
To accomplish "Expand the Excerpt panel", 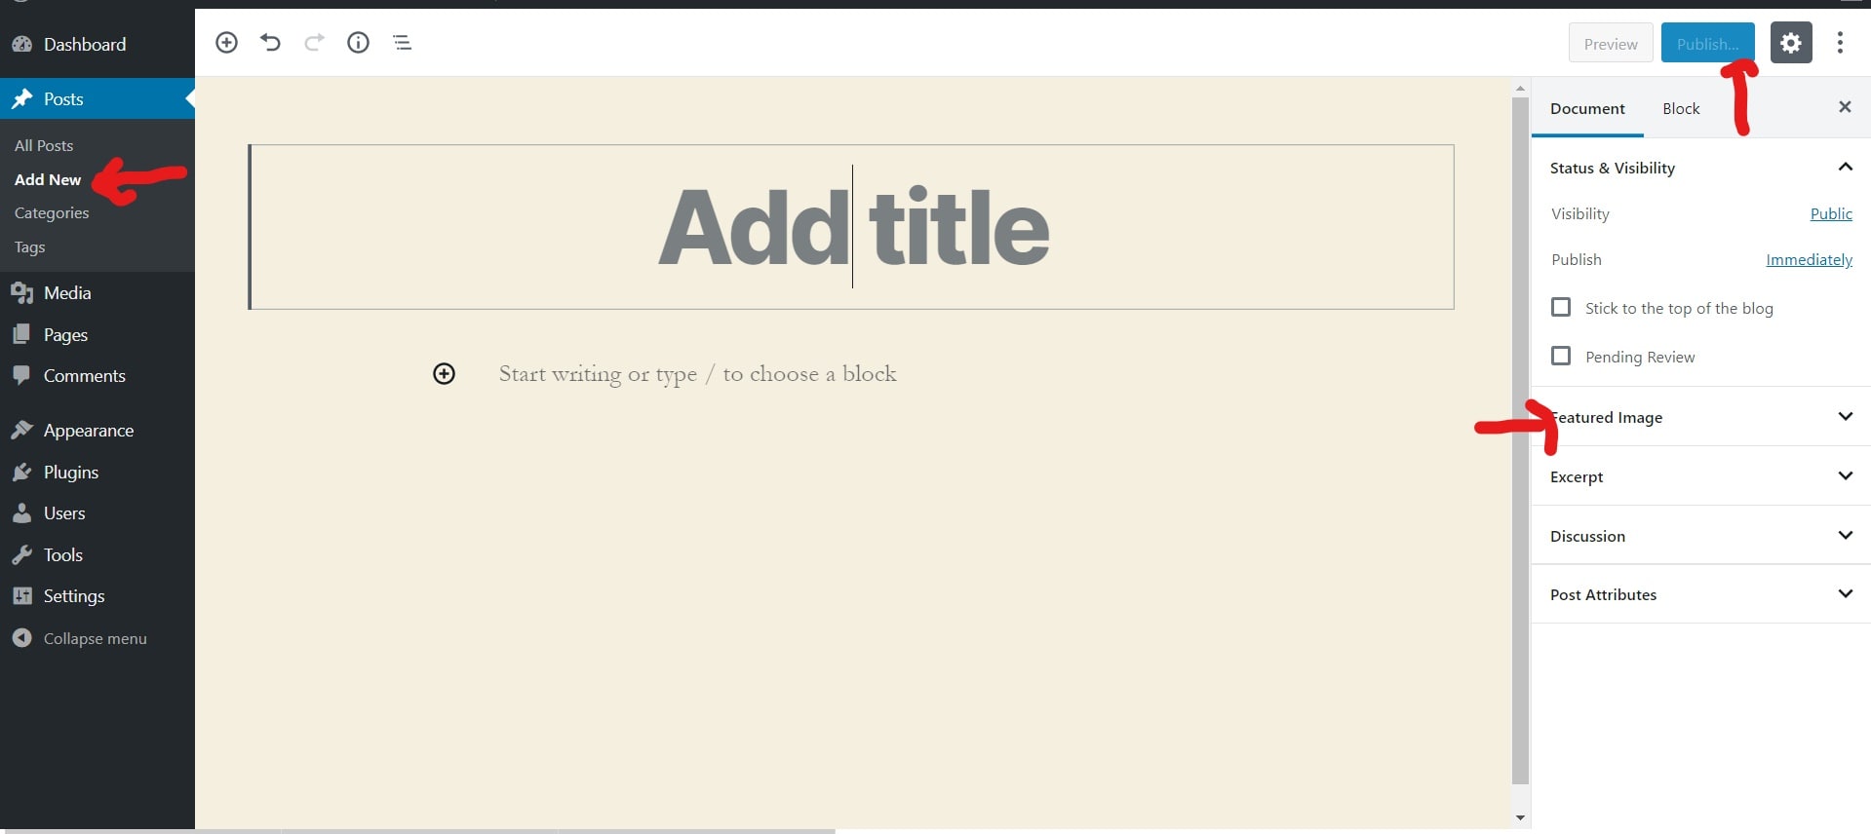I will [1845, 476].
